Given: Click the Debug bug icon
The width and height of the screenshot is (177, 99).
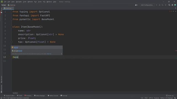Looking at the screenshot, I should click(160, 5).
